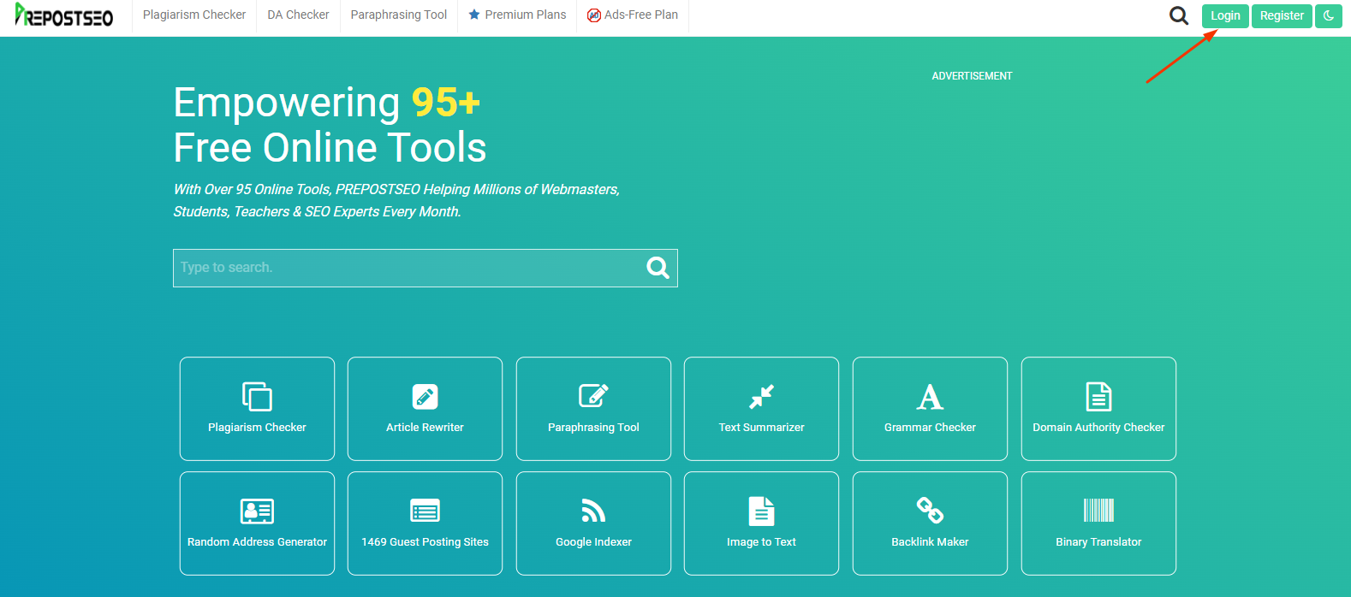The height and width of the screenshot is (597, 1351).
Task: Open the Paraphrasing Tool card label
Action: [593, 427]
